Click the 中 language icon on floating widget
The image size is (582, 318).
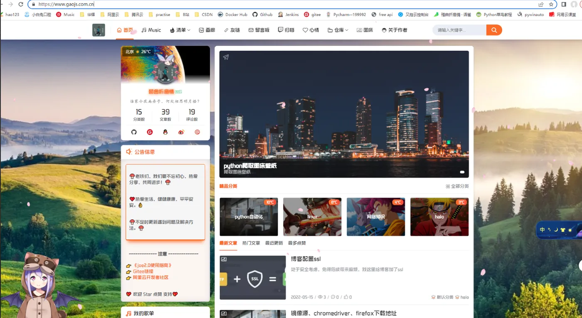point(543,230)
